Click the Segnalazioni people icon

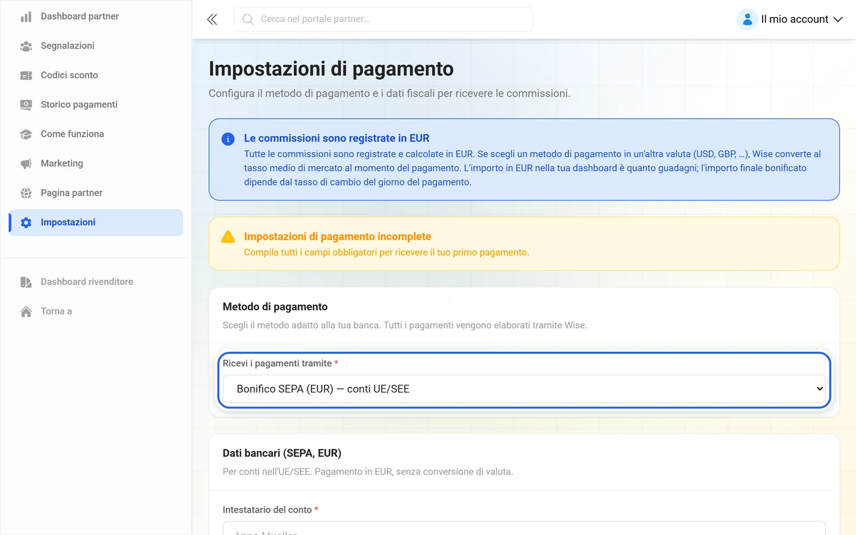(26, 46)
